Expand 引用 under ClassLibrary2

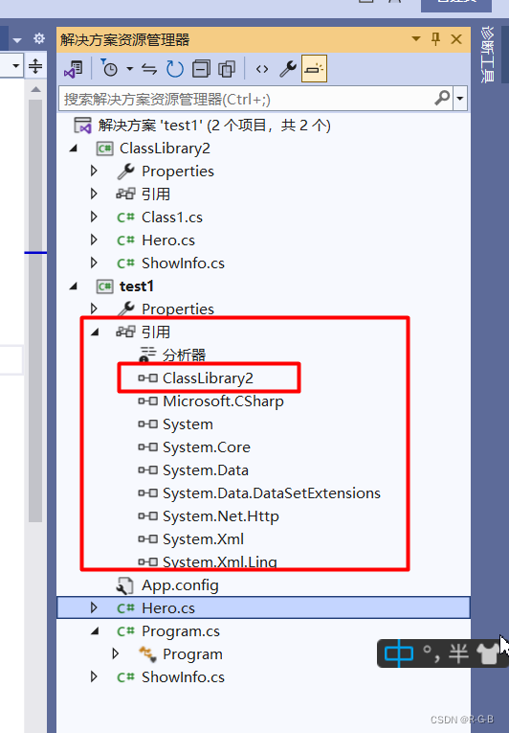point(94,194)
